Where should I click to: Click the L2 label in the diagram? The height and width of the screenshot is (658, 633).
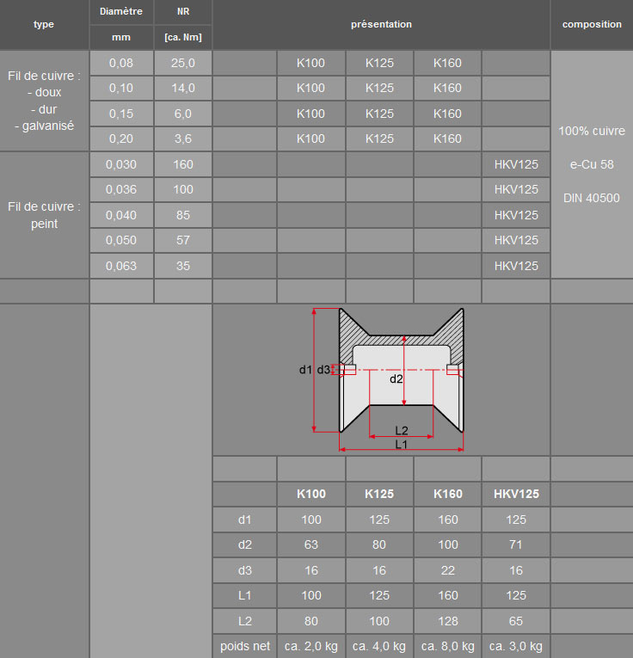[402, 431]
